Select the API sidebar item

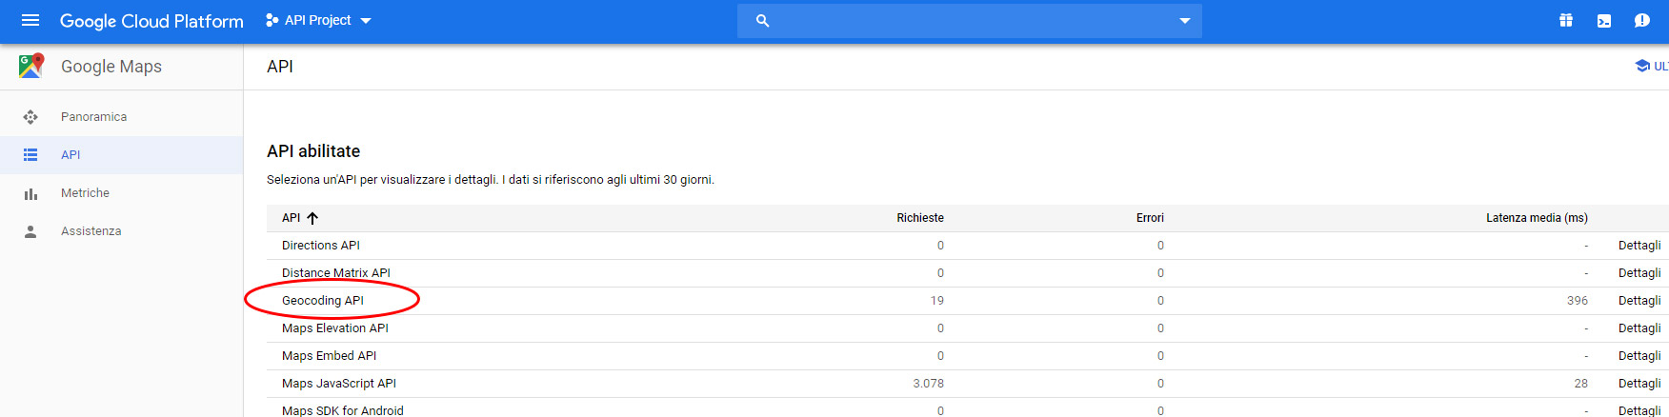122,155
